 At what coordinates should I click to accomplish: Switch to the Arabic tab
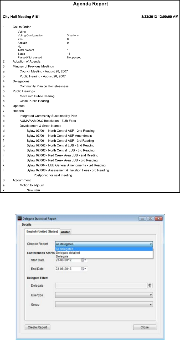[66, 232]
